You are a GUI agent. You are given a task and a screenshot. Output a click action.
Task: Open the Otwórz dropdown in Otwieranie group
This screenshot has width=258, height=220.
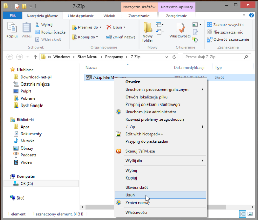coord(196,25)
